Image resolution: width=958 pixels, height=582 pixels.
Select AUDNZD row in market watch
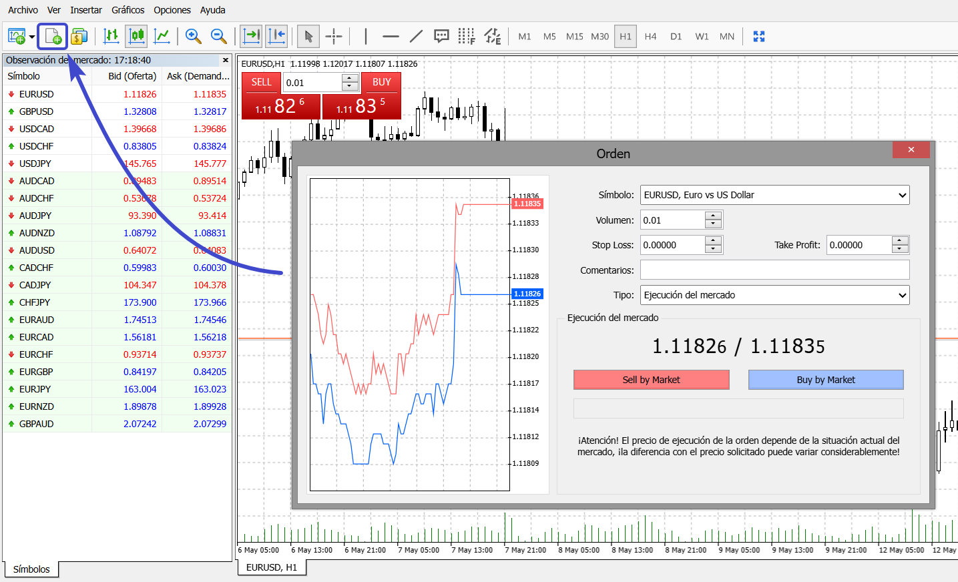tap(117, 233)
